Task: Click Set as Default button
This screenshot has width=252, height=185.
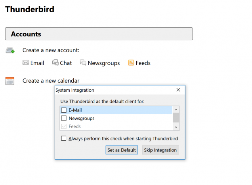Action: point(122,150)
